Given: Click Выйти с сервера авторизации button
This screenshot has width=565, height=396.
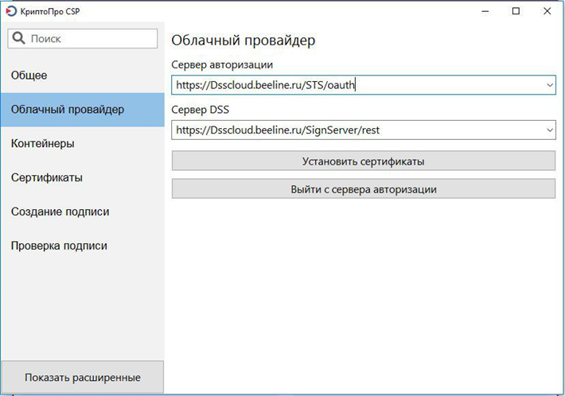Looking at the screenshot, I should 363,189.
